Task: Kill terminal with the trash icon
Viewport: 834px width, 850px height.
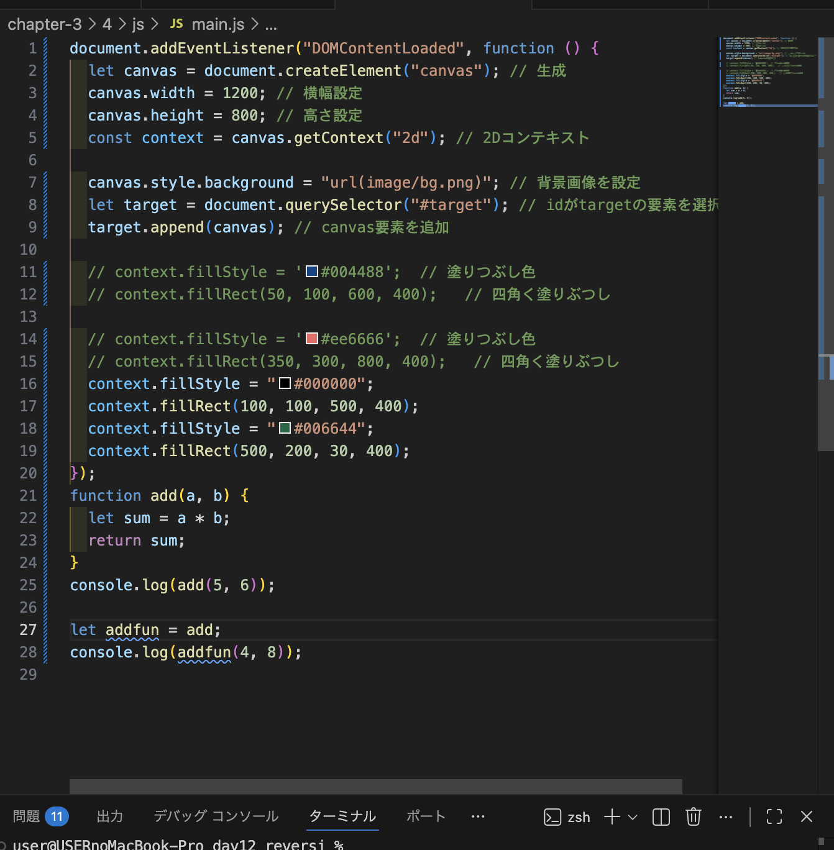Action: (694, 816)
